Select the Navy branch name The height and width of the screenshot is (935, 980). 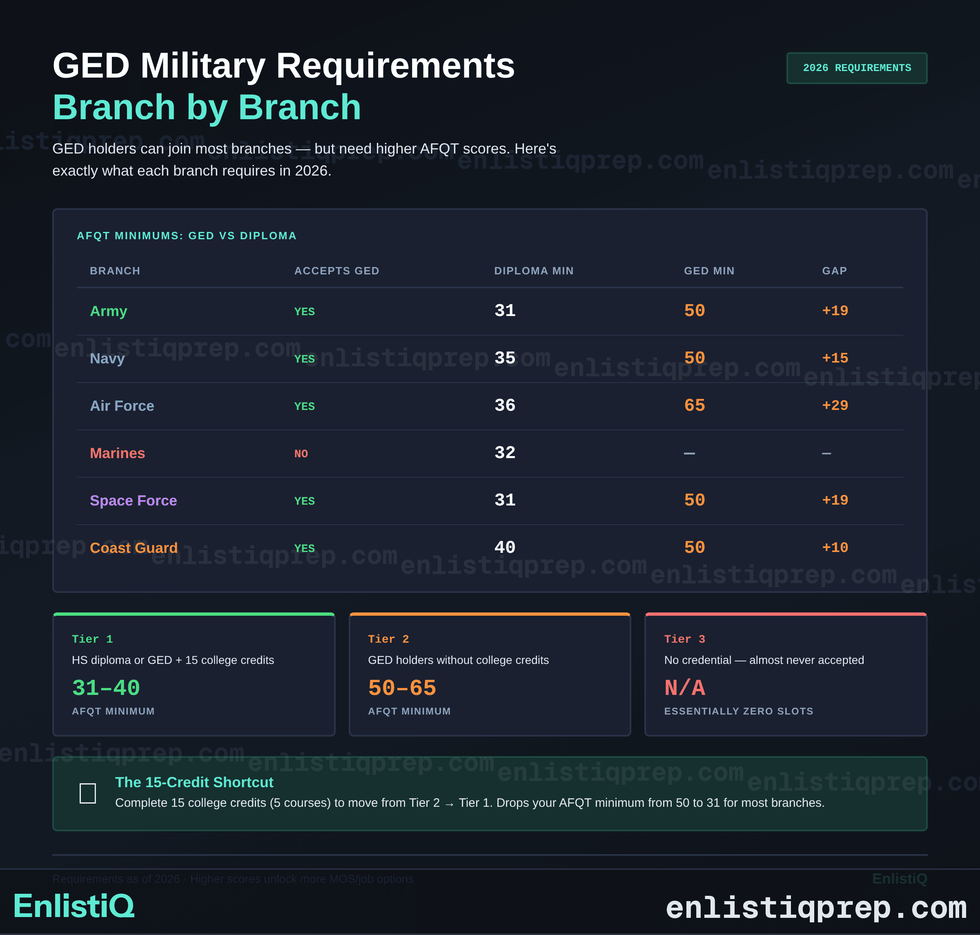(x=107, y=358)
